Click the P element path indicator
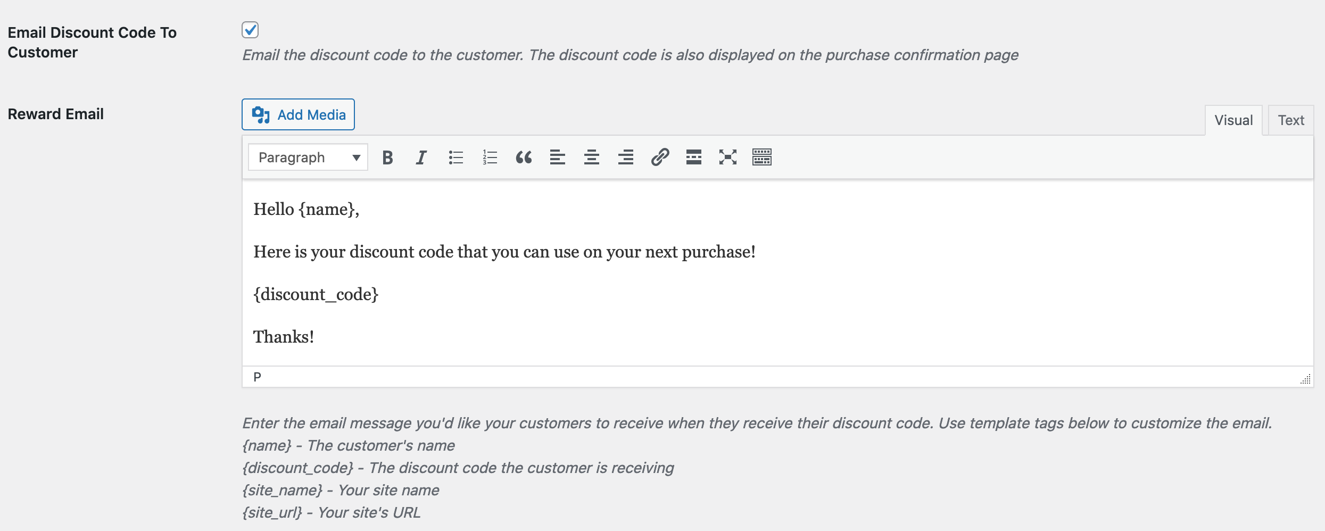This screenshot has height=531, width=1325. 258,377
